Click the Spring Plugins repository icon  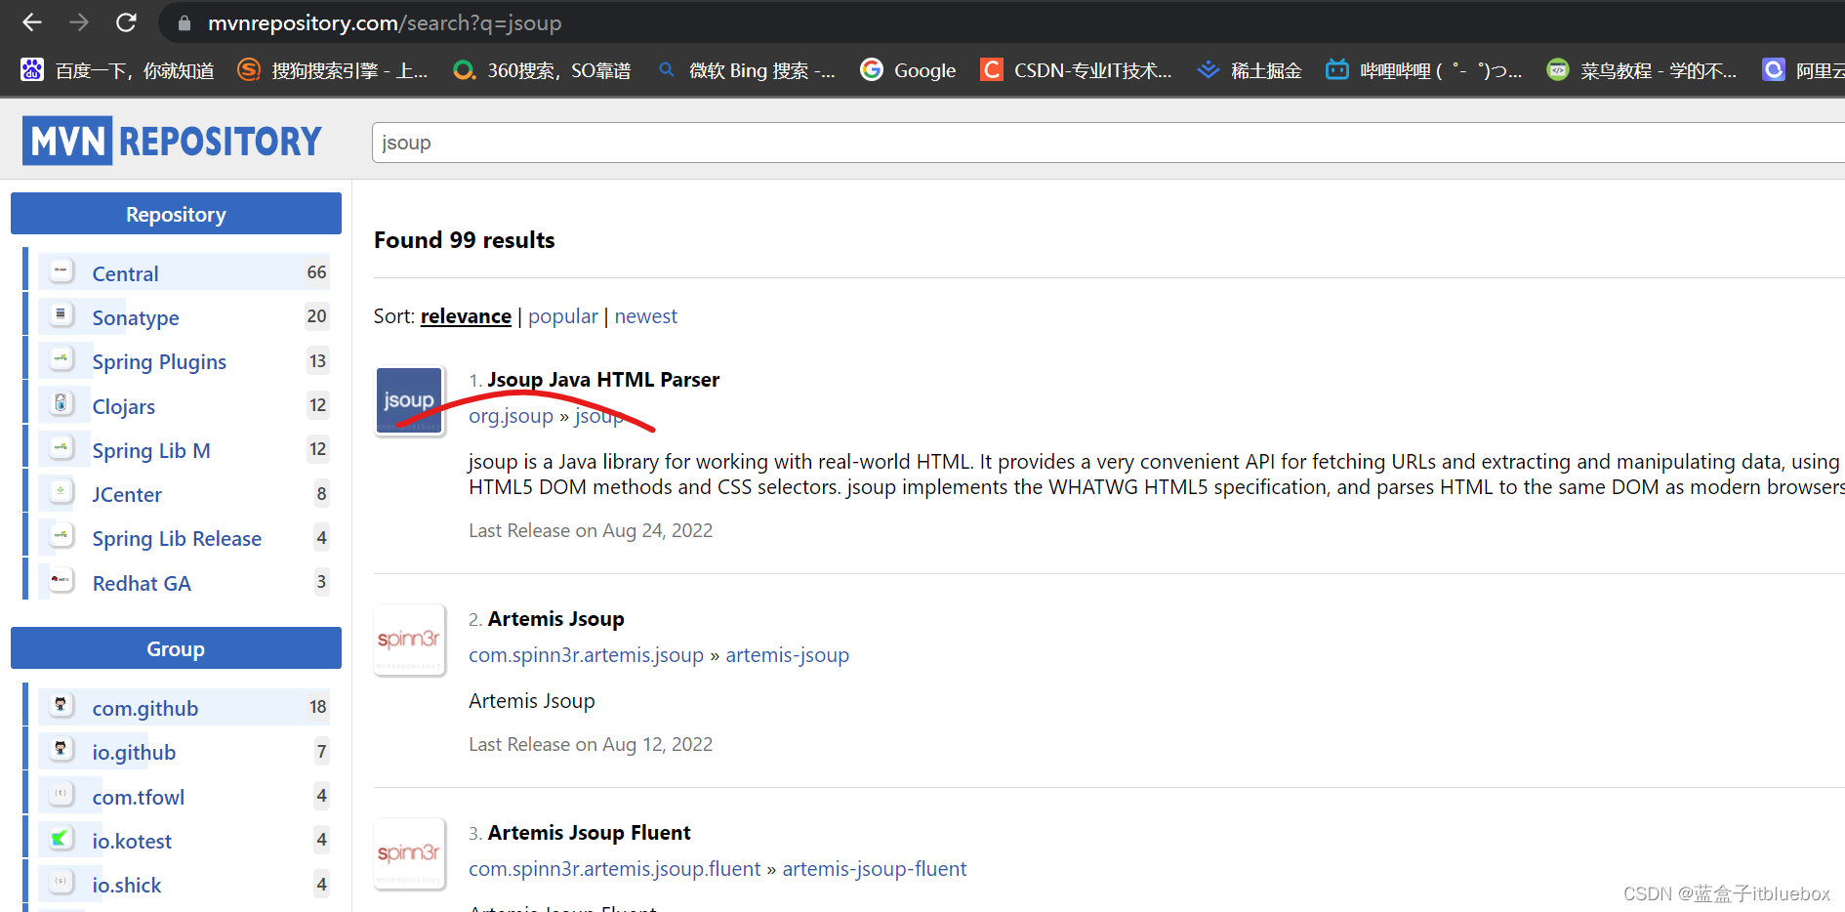point(61,358)
